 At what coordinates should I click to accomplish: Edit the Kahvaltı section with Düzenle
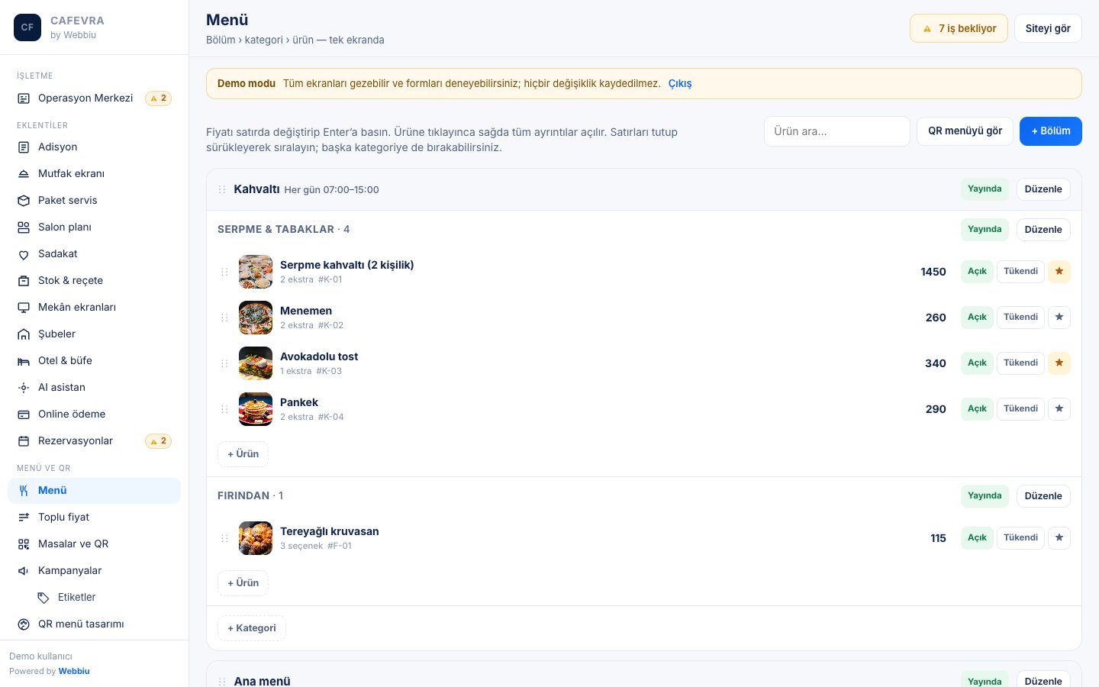click(1043, 189)
